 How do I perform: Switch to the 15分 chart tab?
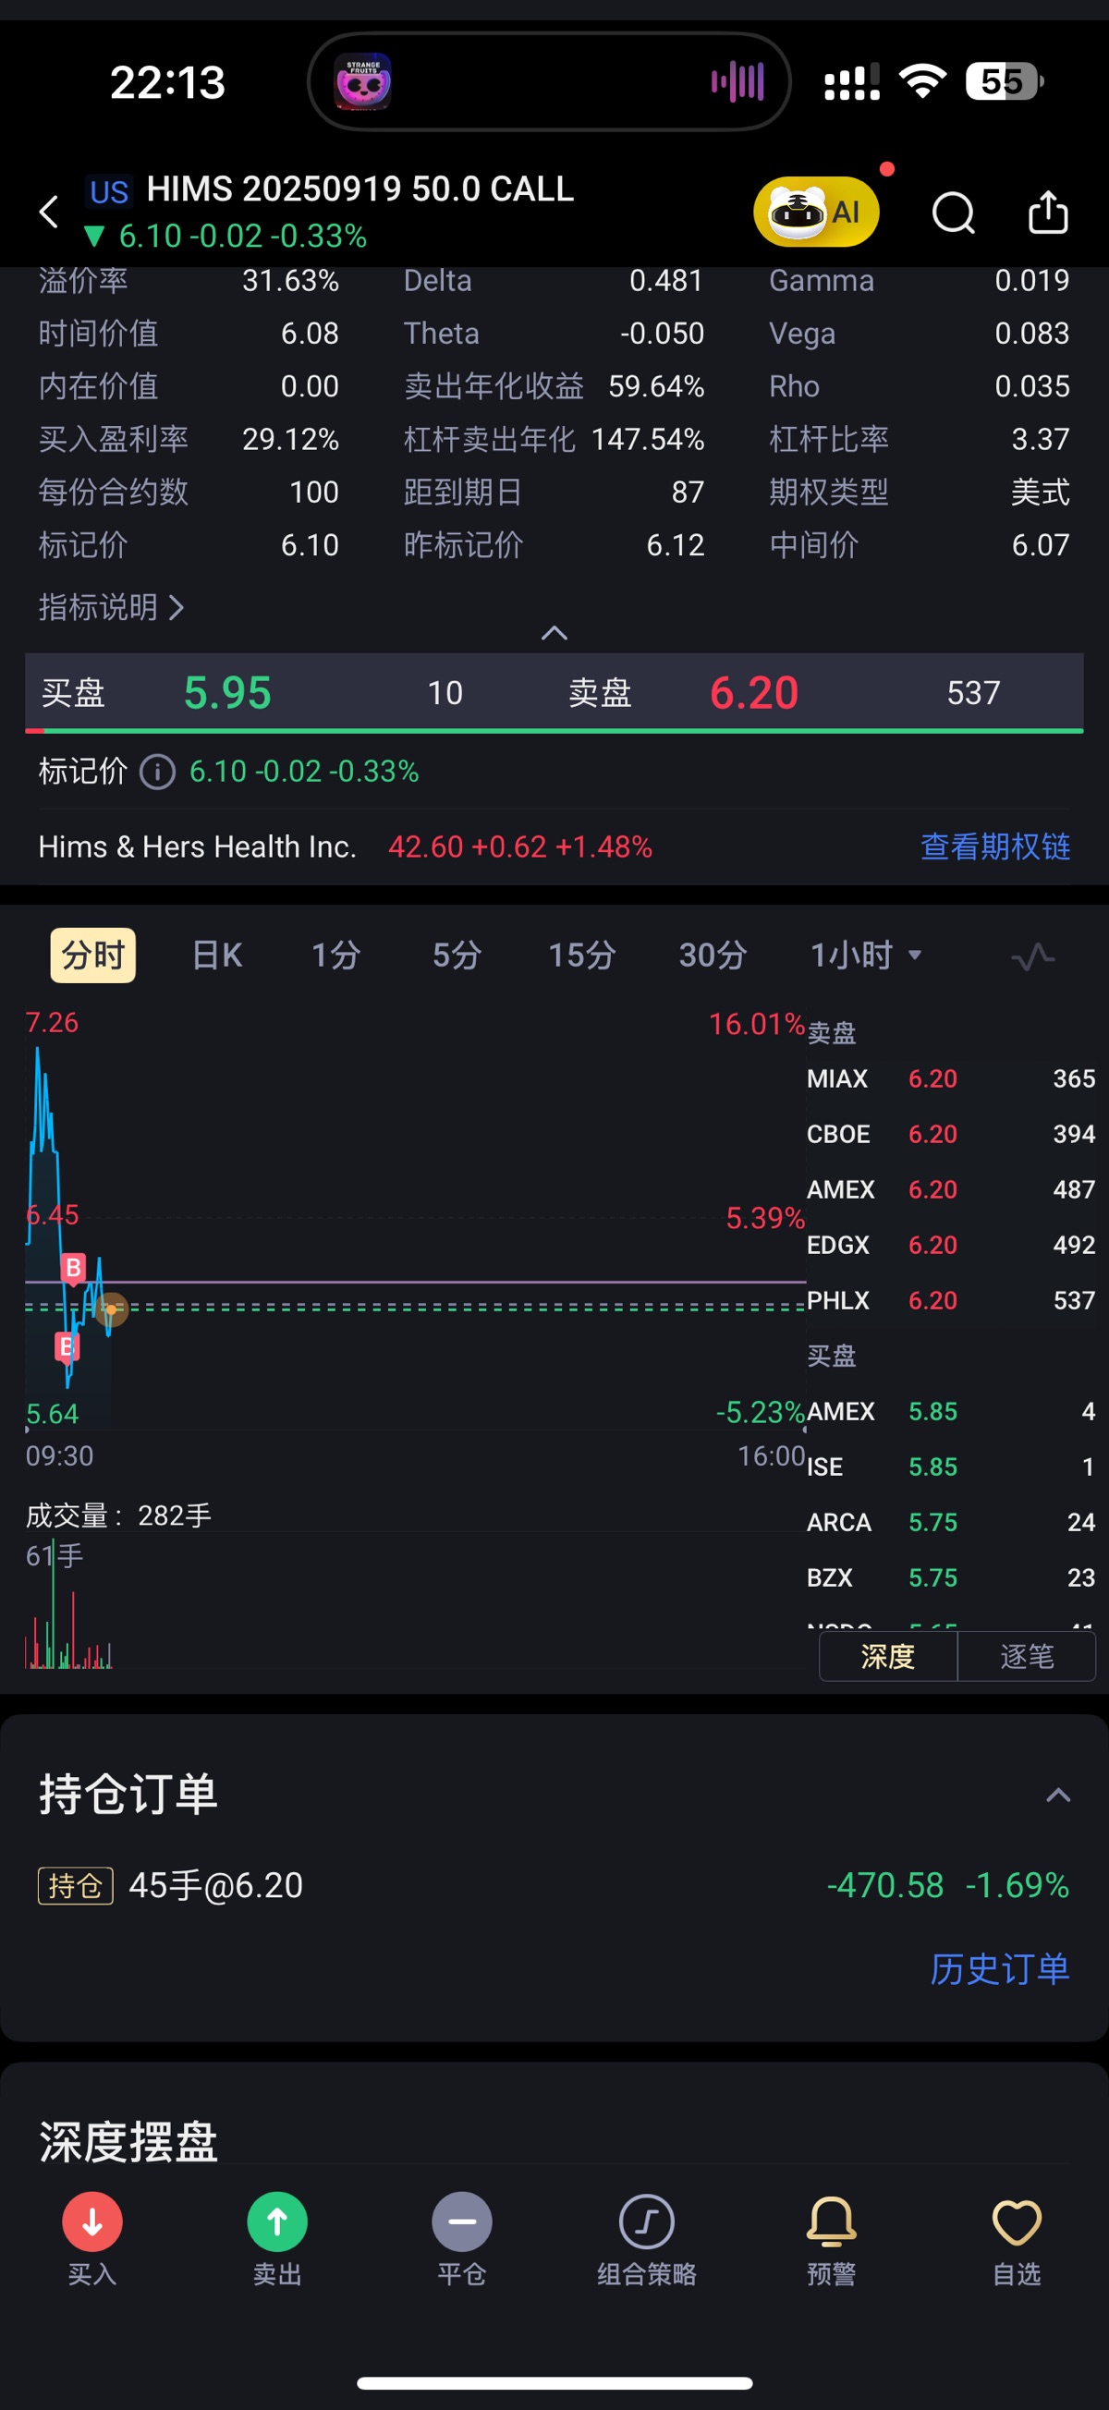coord(582,955)
